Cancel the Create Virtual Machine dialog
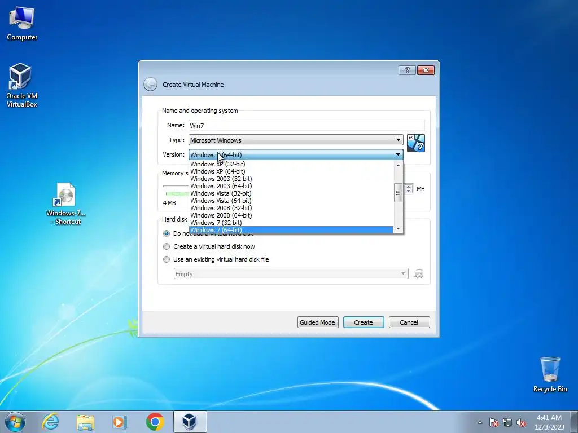The height and width of the screenshot is (433, 578). [x=409, y=322]
